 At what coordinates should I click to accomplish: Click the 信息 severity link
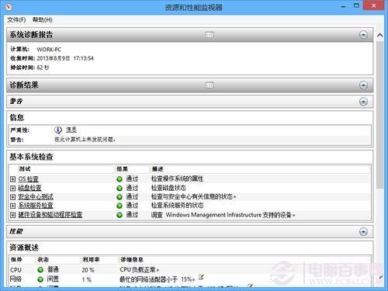point(71,130)
